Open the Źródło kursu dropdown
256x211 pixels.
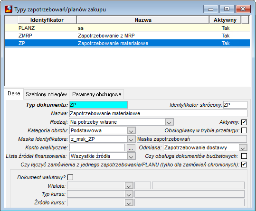pos(129,202)
